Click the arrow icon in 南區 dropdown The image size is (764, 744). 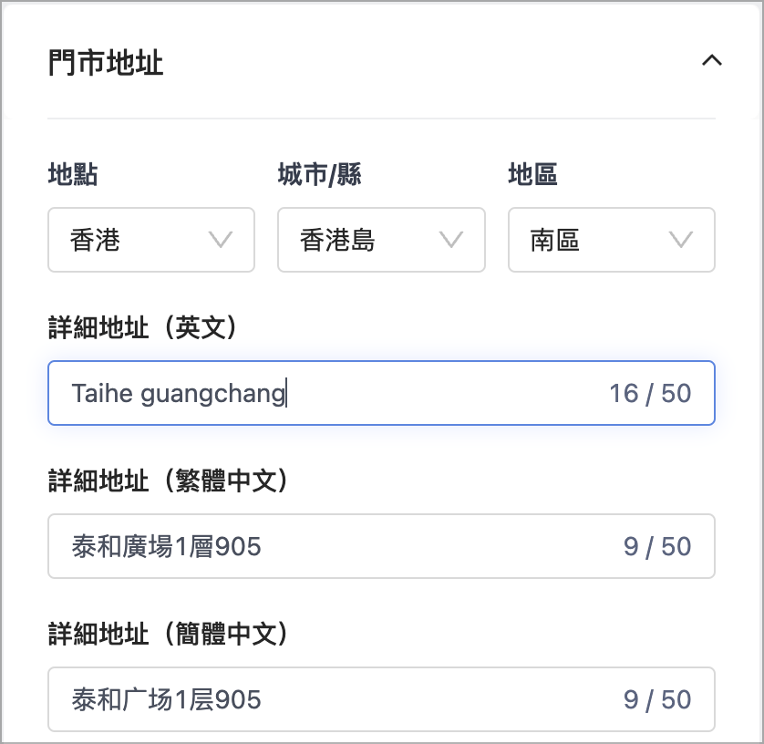[681, 240]
